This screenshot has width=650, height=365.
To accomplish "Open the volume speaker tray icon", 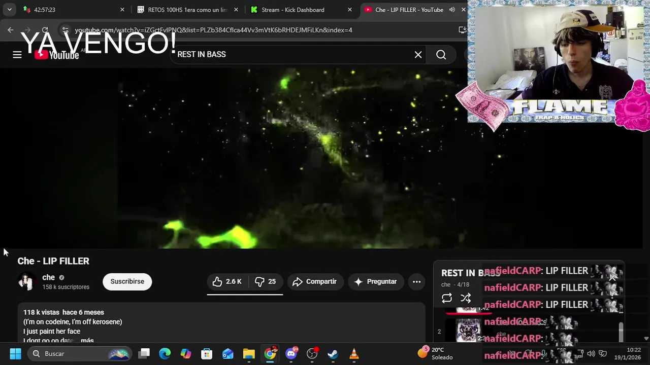I will pos(591,354).
